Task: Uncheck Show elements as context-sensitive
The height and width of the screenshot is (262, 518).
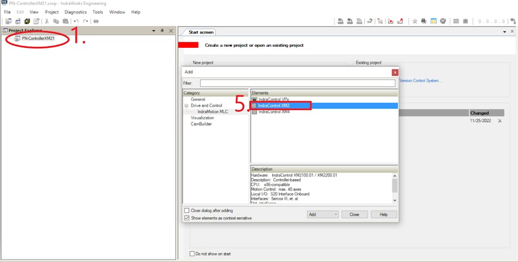Action: pos(187,218)
